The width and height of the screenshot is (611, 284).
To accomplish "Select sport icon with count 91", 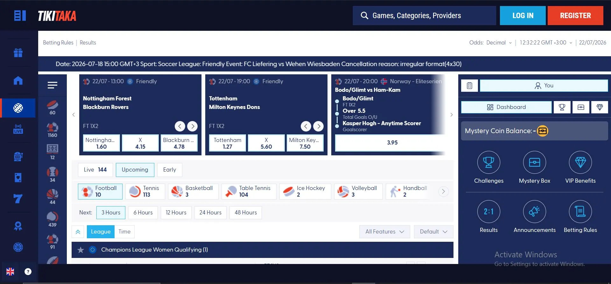I will [x=53, y=242].
